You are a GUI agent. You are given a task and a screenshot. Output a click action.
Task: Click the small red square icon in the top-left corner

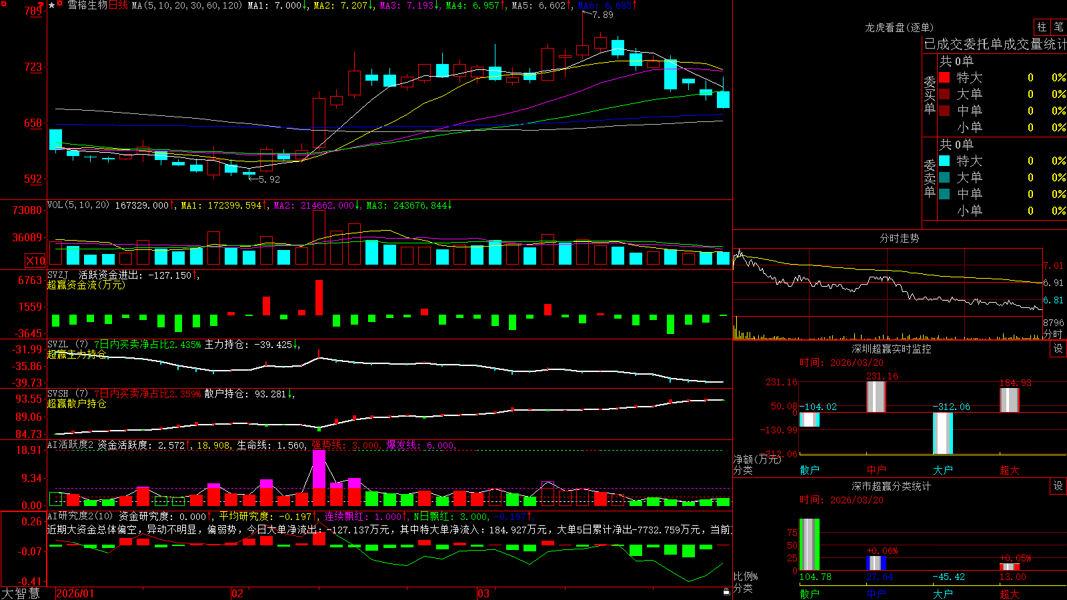tap(3, 3)
